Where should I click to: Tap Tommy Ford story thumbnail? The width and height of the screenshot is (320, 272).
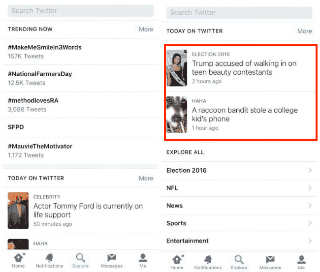point(18,211)
